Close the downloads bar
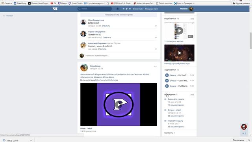Viewport: 252px width, 142px height. tap(249, 140)
